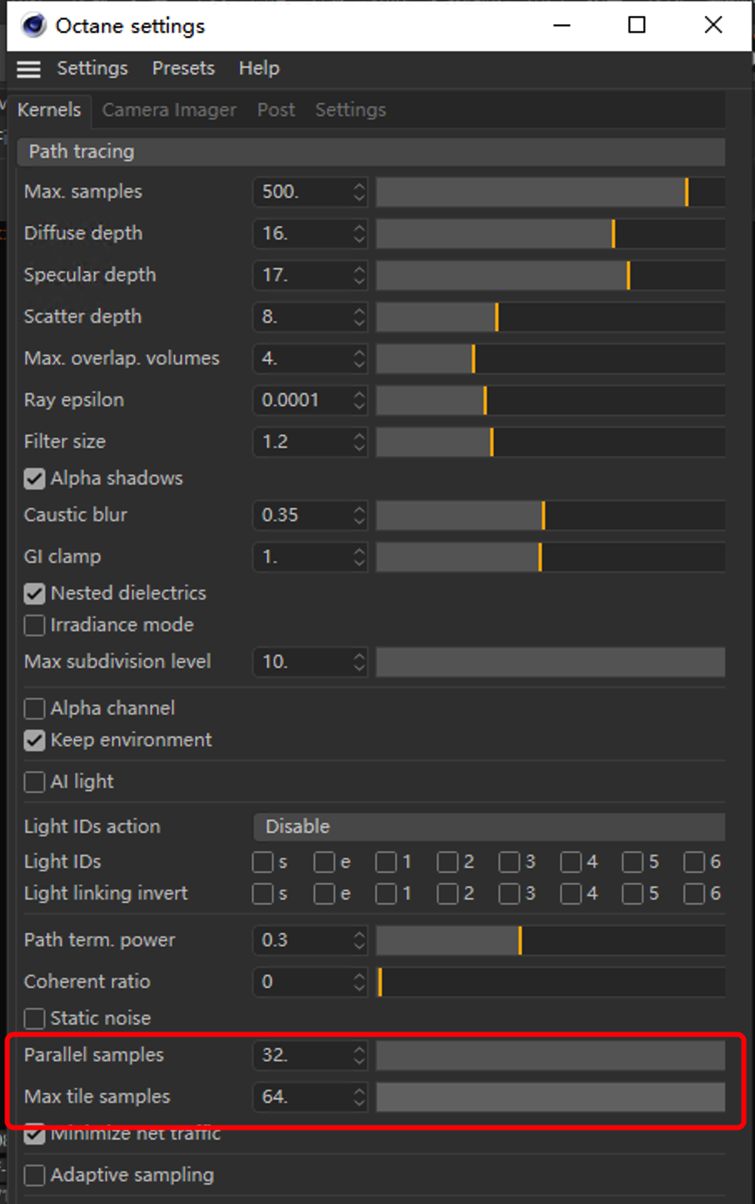Image resolution: width=755 pixels, height=1204 pixels.
Task: Enable the AI light checkbox
Action: tap(34, 782)
